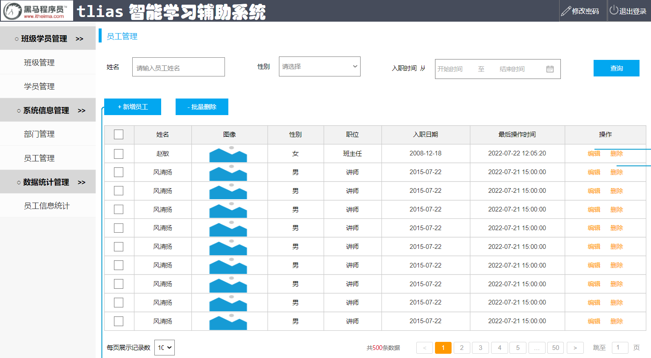651x358 pixels.
Task: Navigate to 员工信息统计 in sidebar
Action: (x=47, y=206)
